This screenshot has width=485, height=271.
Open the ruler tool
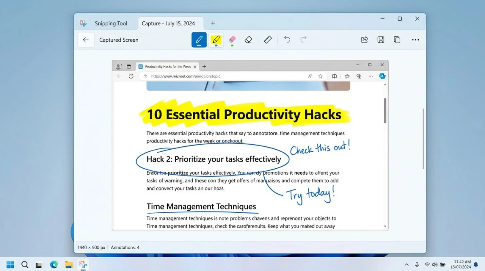click(268, 40)
